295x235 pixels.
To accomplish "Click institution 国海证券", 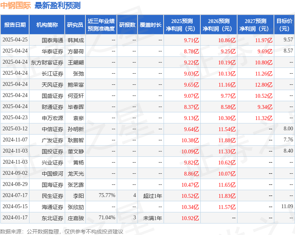I will coord(52,185).
